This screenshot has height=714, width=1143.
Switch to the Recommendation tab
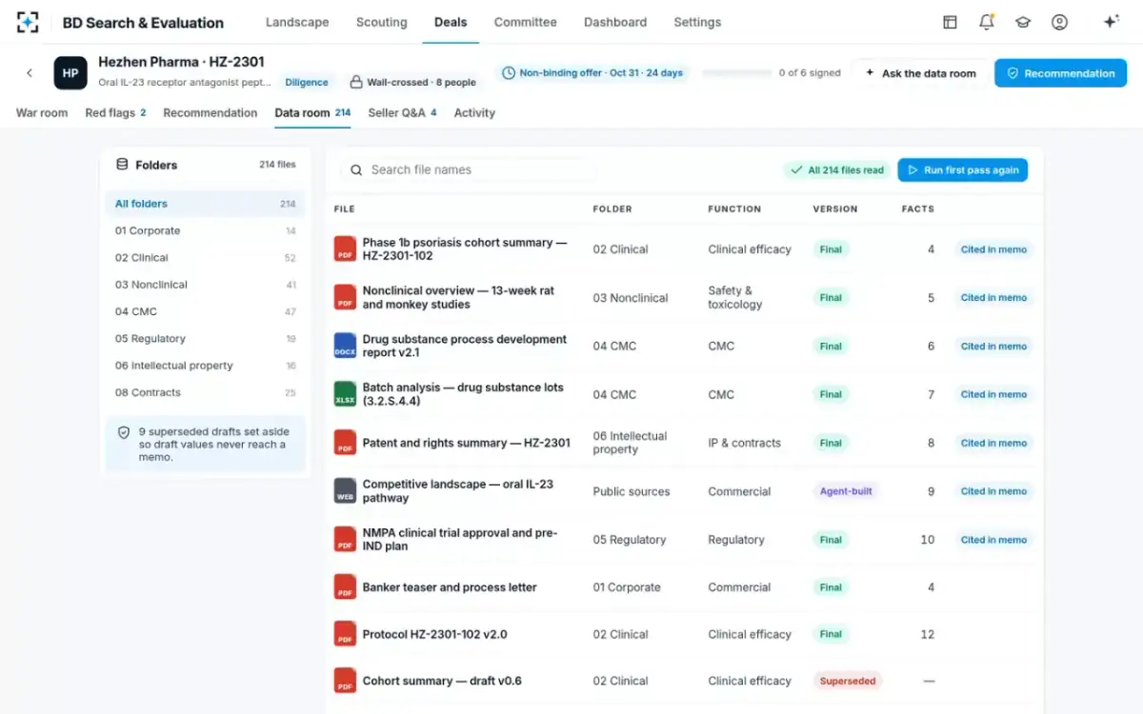[211, 112]
